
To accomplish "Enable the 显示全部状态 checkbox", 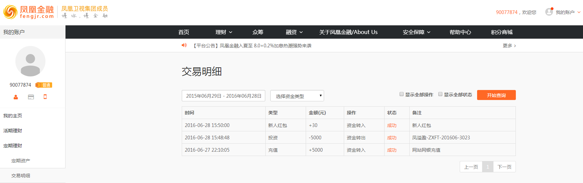I will click(440, 94).
